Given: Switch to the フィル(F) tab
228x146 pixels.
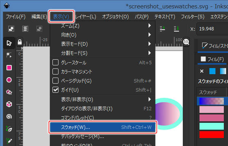Looking at the screenshot, I should click(x=212, y=59).
